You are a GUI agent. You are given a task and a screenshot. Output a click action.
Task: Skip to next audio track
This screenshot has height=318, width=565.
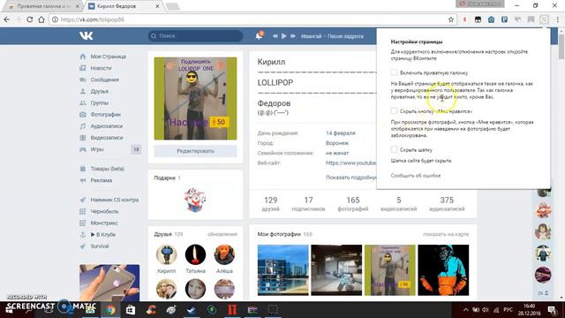tap(293, 36)
